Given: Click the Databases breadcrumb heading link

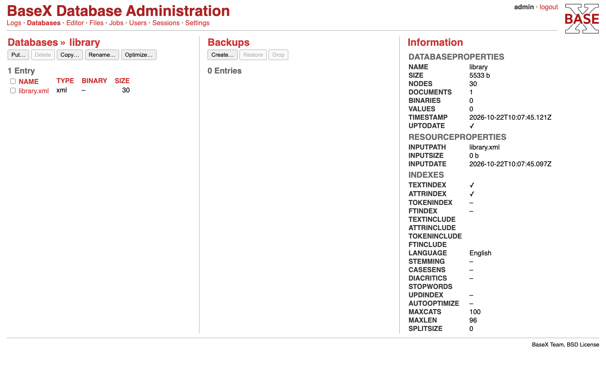Looking at the screenshot, I should coord(33,42).
